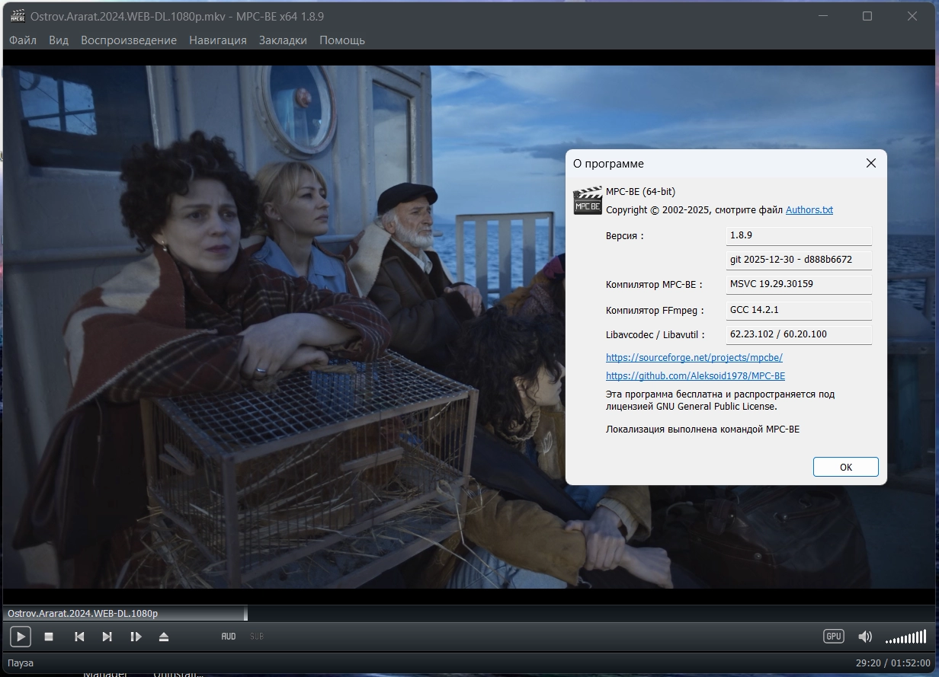Open the Authors.txt link
Image resolution: width=939 pixels, height=677 pixels.
[809, 209]
